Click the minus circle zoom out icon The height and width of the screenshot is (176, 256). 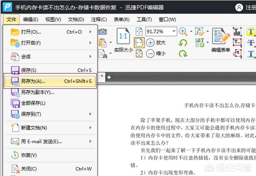150,54
